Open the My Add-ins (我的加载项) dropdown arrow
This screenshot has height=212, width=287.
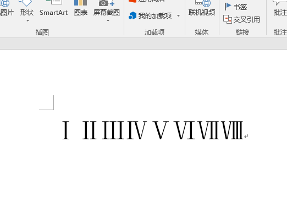178,16
